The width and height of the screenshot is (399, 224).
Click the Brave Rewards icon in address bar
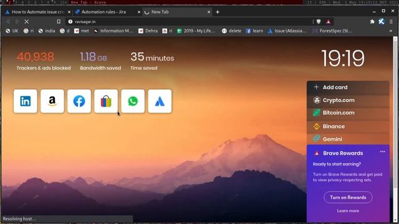click(x=329, y=22)
